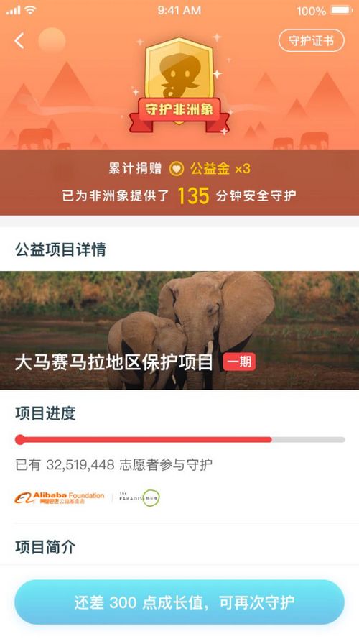
Task: Open The Paradise partner logo
Action: (x=139, y=498)
